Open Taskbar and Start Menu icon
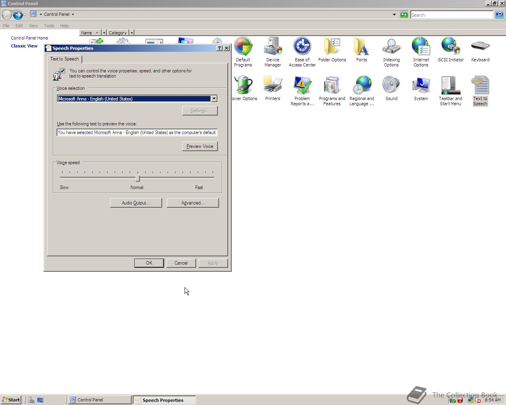506x405 pixels. pyautogui.click(x=451, y=91)
